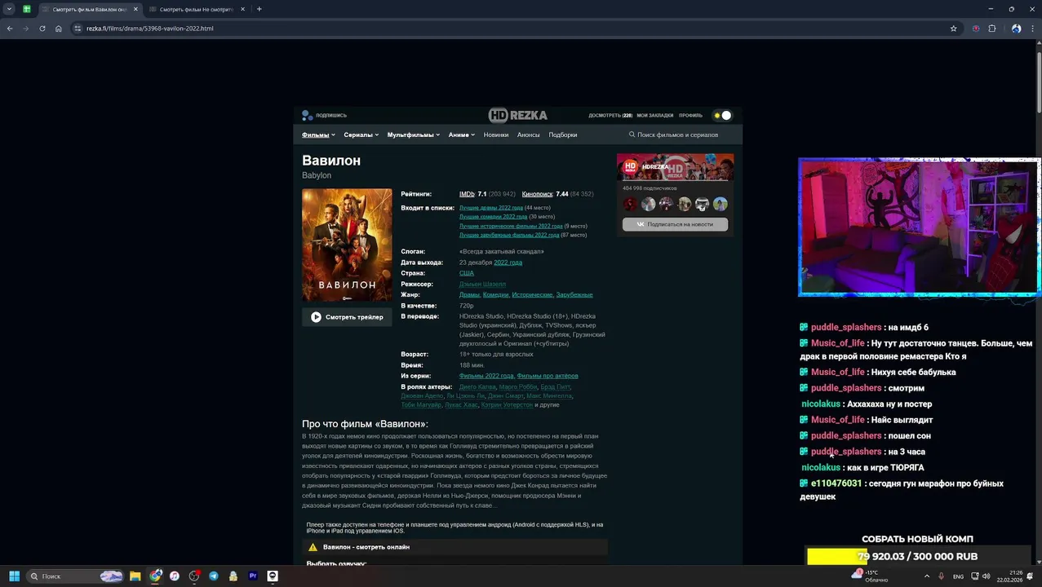Open the browser extensions puzzle icon

tap(992, 29)
